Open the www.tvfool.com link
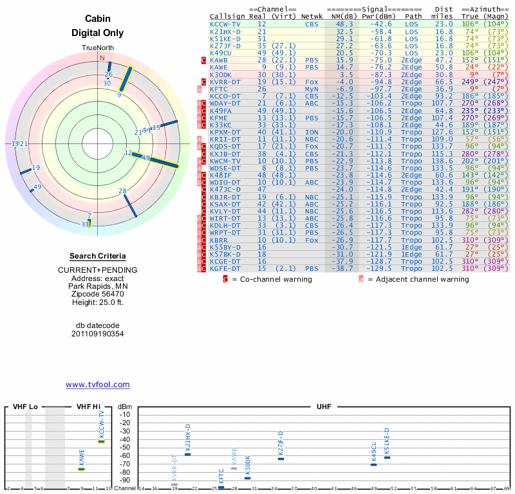The height and width of the screenshot is (494, 515). point(98,385)
